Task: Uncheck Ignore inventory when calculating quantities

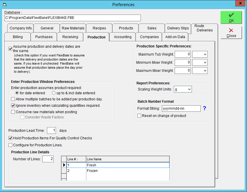Action: (x=13, y=105)
